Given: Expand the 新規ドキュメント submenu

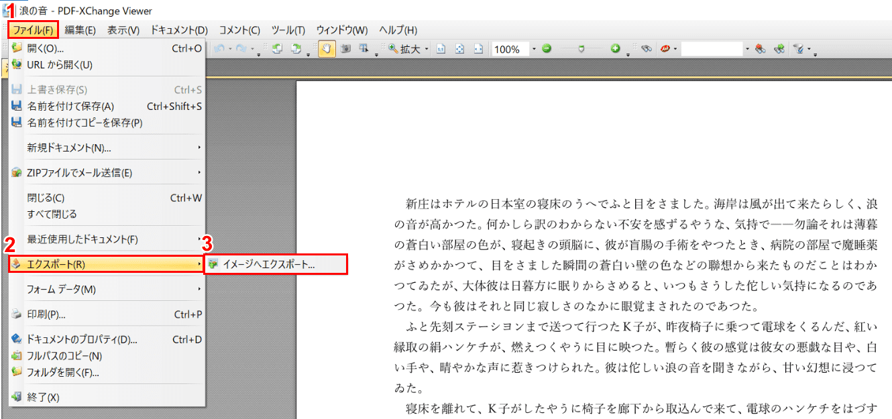Looking at the screenshot, I should click(107, 147).
